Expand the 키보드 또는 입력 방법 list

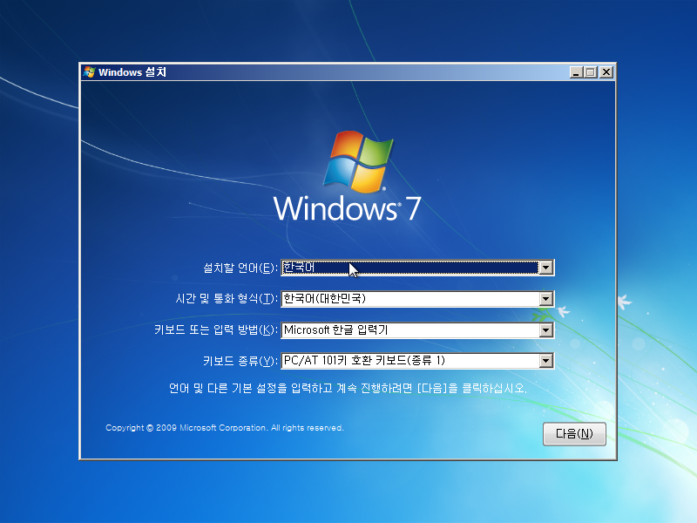pyautogui.click(x=545, y=330)
